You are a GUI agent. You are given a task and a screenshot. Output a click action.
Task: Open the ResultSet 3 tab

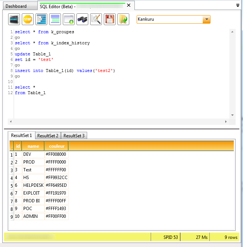pos(74,136)
